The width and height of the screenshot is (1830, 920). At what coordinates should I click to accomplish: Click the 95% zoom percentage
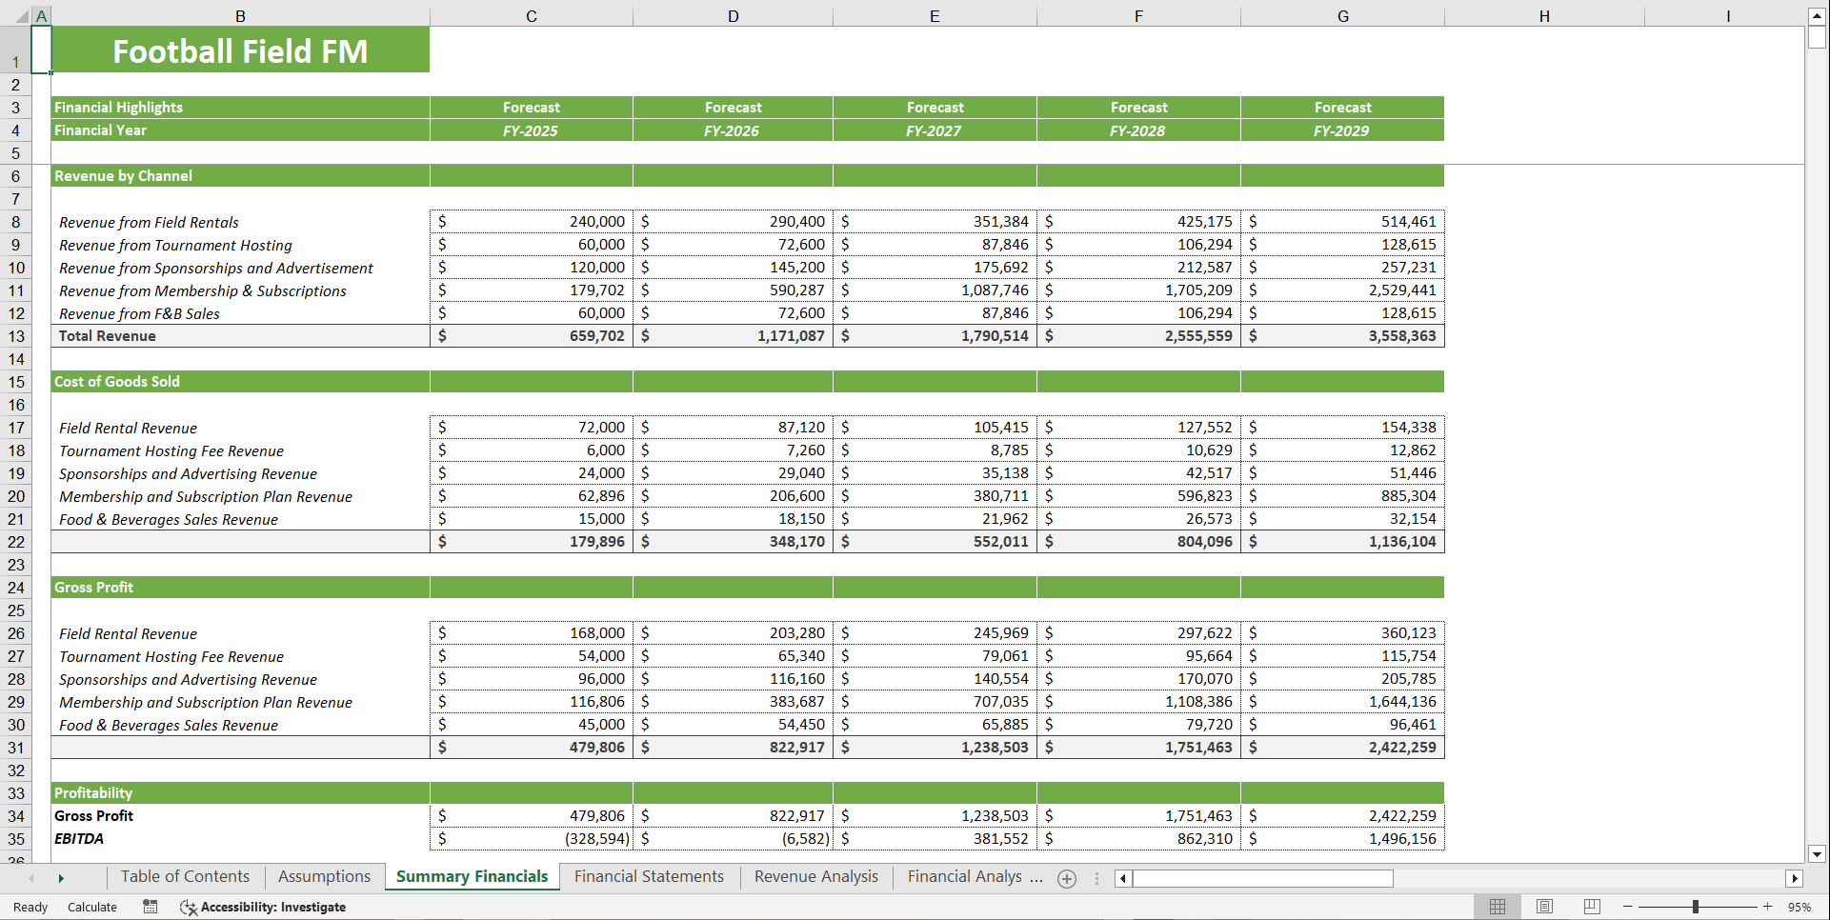[x=1801, y=907]
